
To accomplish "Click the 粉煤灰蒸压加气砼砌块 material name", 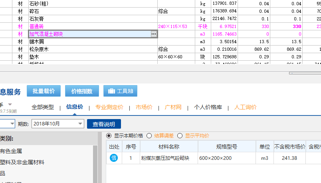I will coord(165,158).
